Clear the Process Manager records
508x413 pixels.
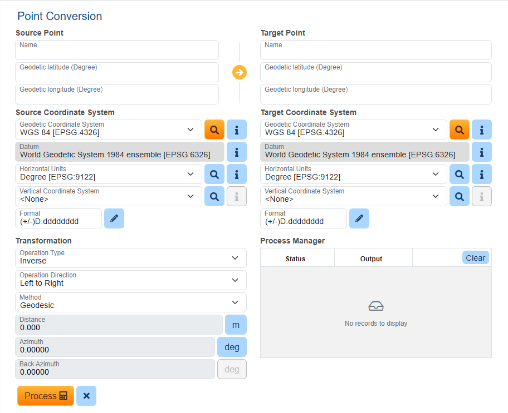point(475,258)
